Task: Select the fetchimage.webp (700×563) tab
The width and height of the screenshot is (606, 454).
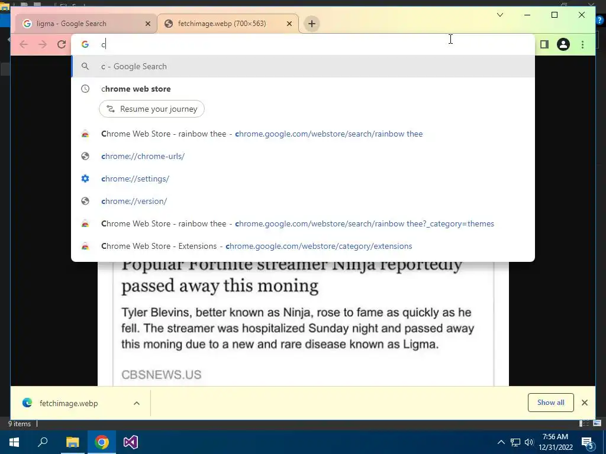Action: point(228,24)
